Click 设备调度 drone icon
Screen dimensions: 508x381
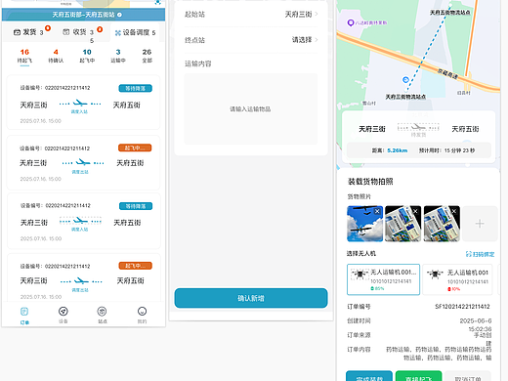coord(118,33)
